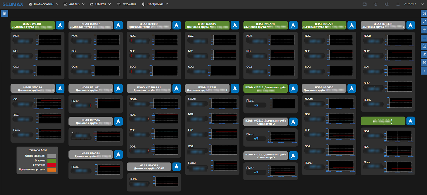Open the bell notifications icon
427x195 pixels.
click(398, 4)
